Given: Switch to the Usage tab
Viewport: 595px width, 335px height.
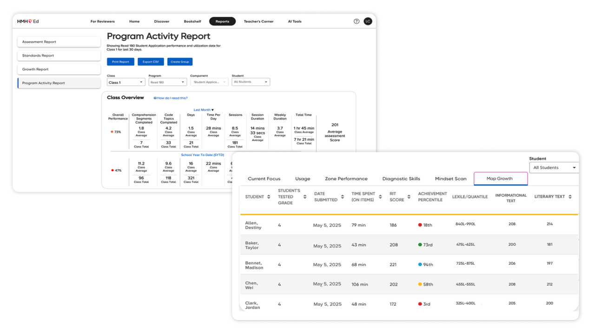Looking at the screenshot, I should click(x=303, y=179).
